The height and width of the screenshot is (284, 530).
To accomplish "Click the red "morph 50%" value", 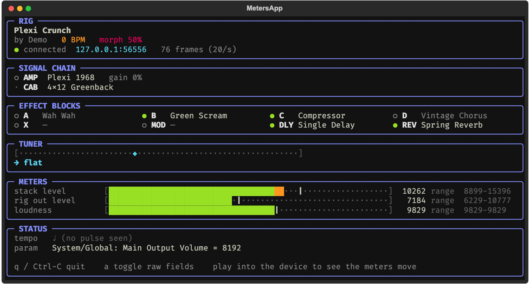I will click(x=121, y=40).
